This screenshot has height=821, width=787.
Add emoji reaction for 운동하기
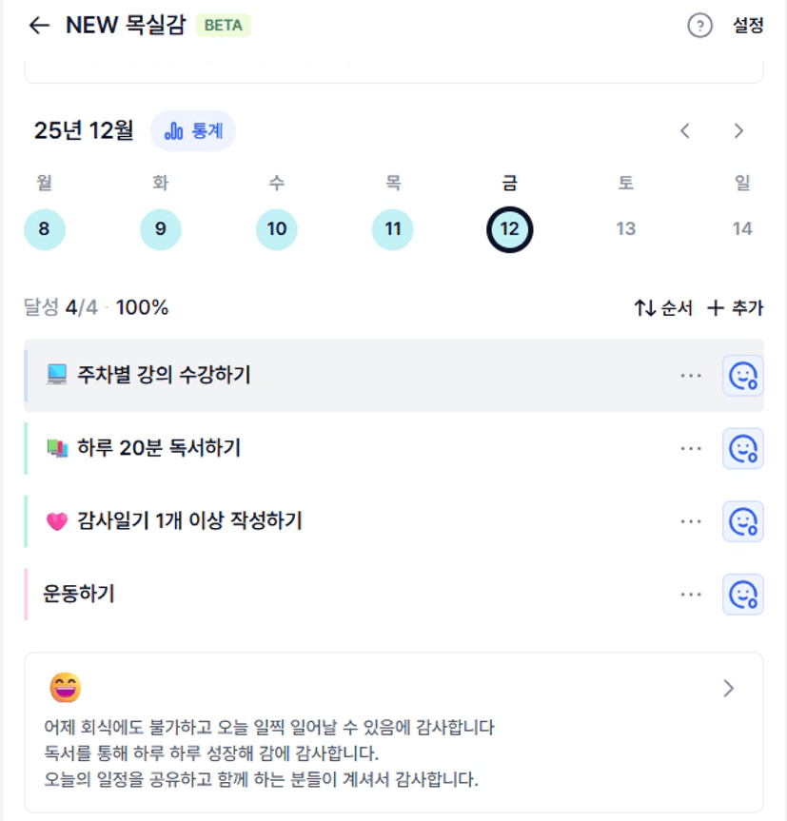[x=742, y=595]
